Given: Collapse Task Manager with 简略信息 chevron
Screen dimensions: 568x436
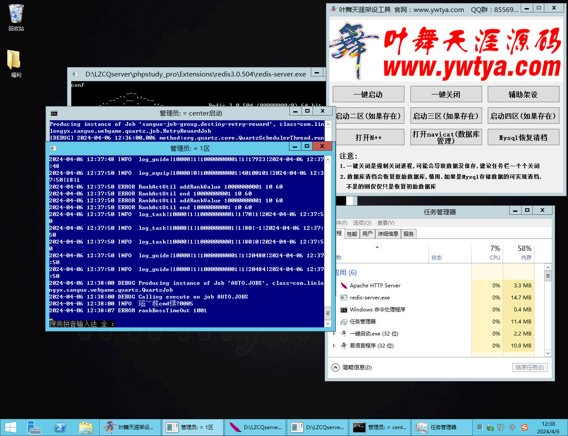Looking at the screenshot, I should (336, 368).
